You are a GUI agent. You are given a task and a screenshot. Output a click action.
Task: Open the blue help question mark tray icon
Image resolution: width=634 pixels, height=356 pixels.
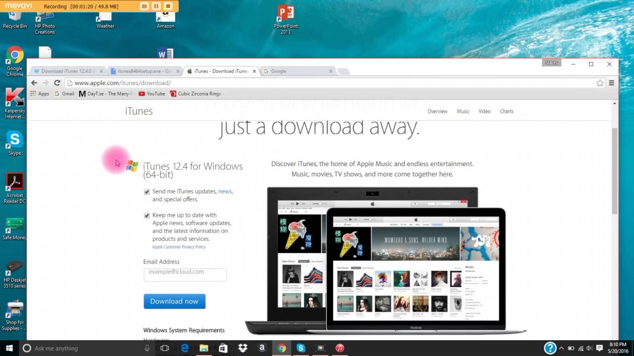tap(550, 348)
